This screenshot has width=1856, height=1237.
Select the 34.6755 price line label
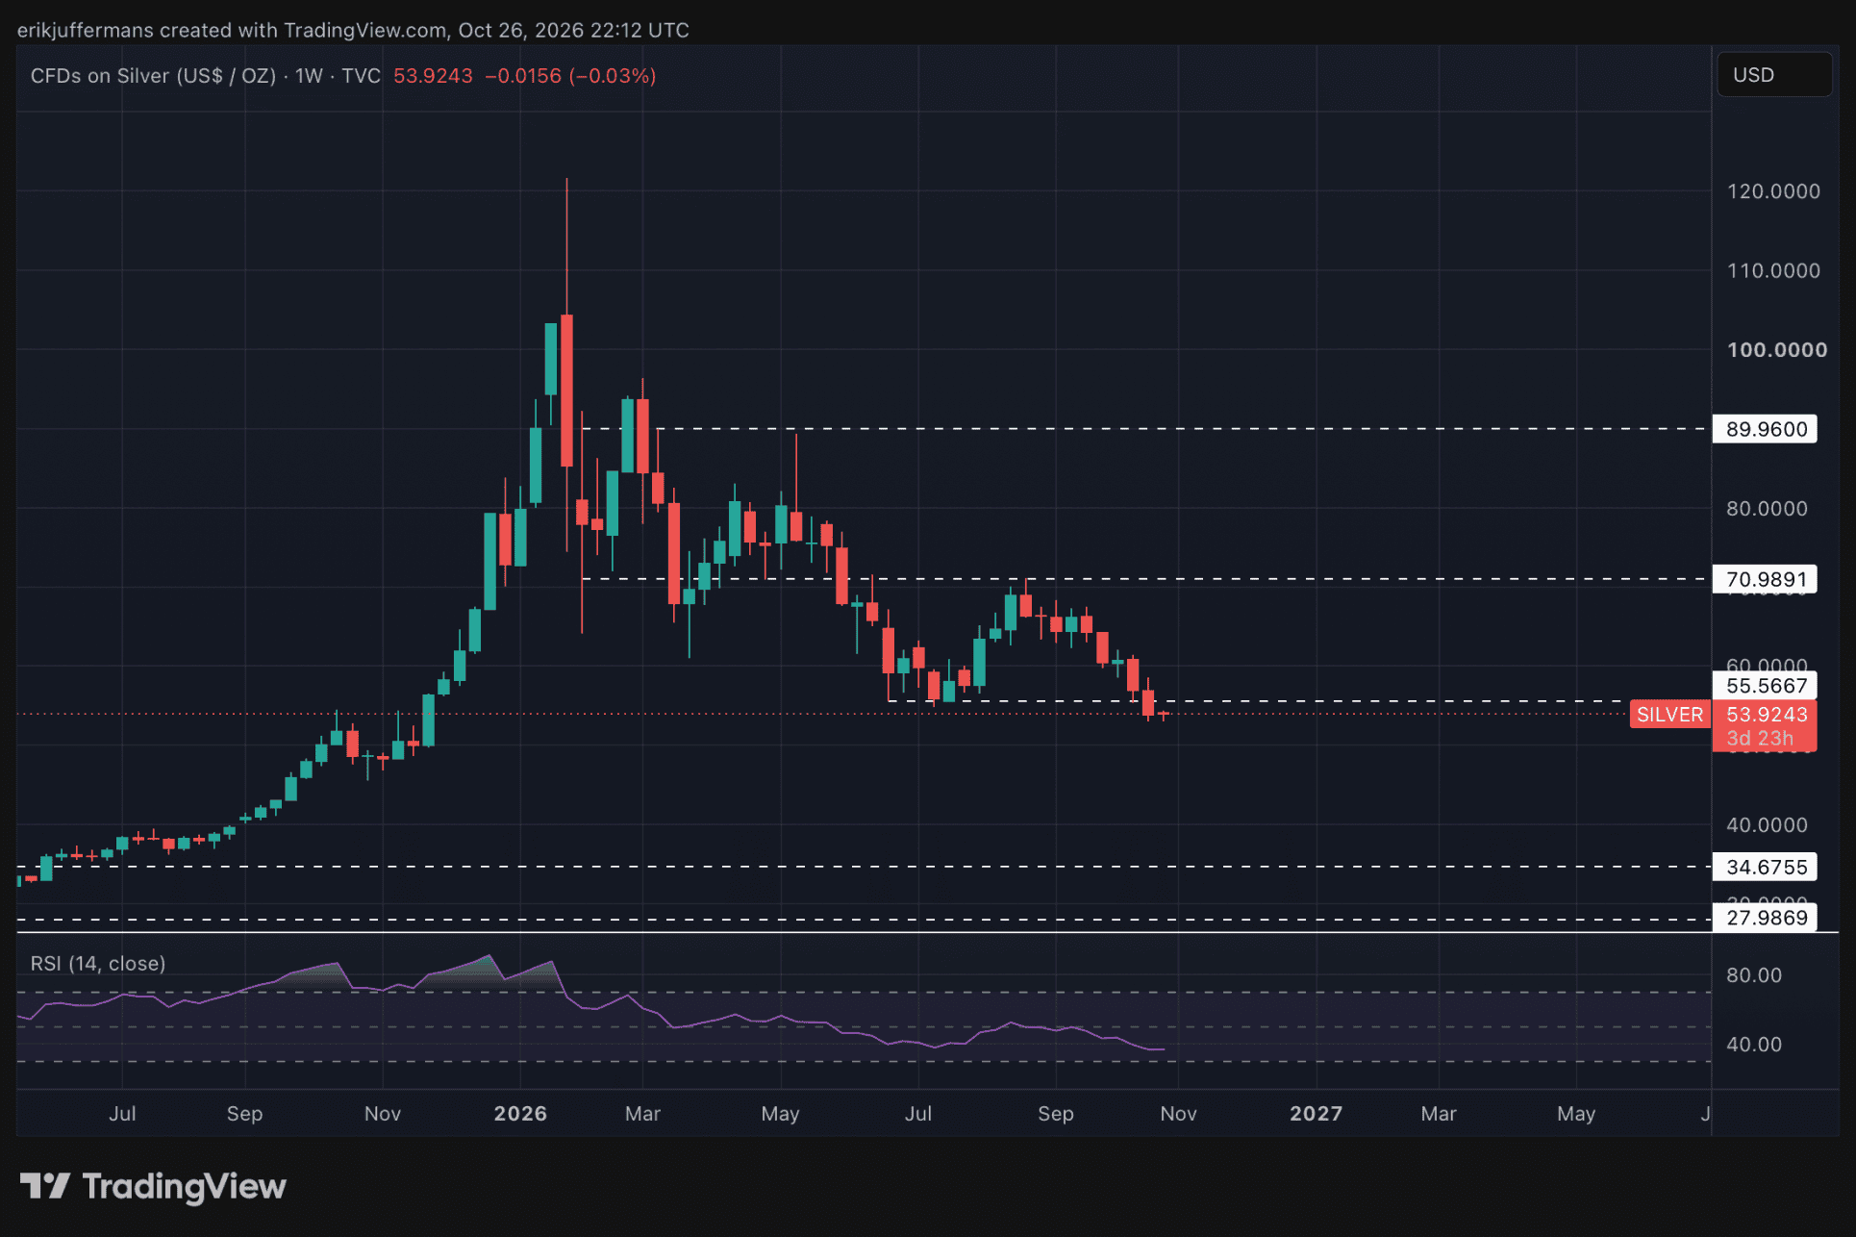pyautogui.click(x=1765, y=867)
